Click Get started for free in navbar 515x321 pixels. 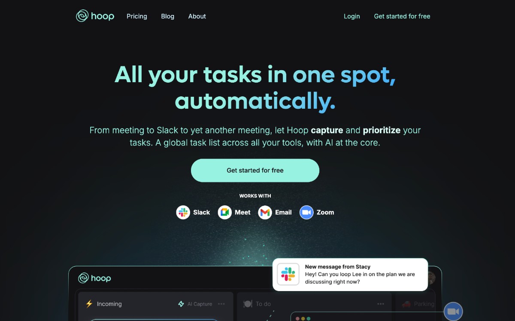pyautogui.click(x=402, y=16)
